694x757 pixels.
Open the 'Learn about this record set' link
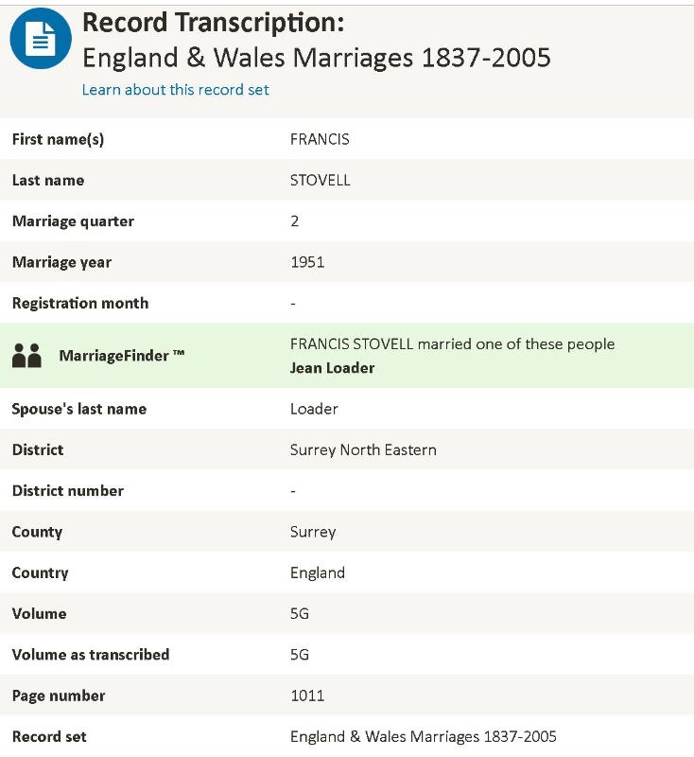[x=176, y=90]
